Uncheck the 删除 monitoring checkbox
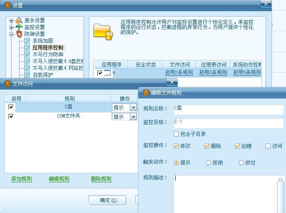Image resolution: width=286 pixels, height=213 pixels. pyautogui.click(x=207, y=146)
